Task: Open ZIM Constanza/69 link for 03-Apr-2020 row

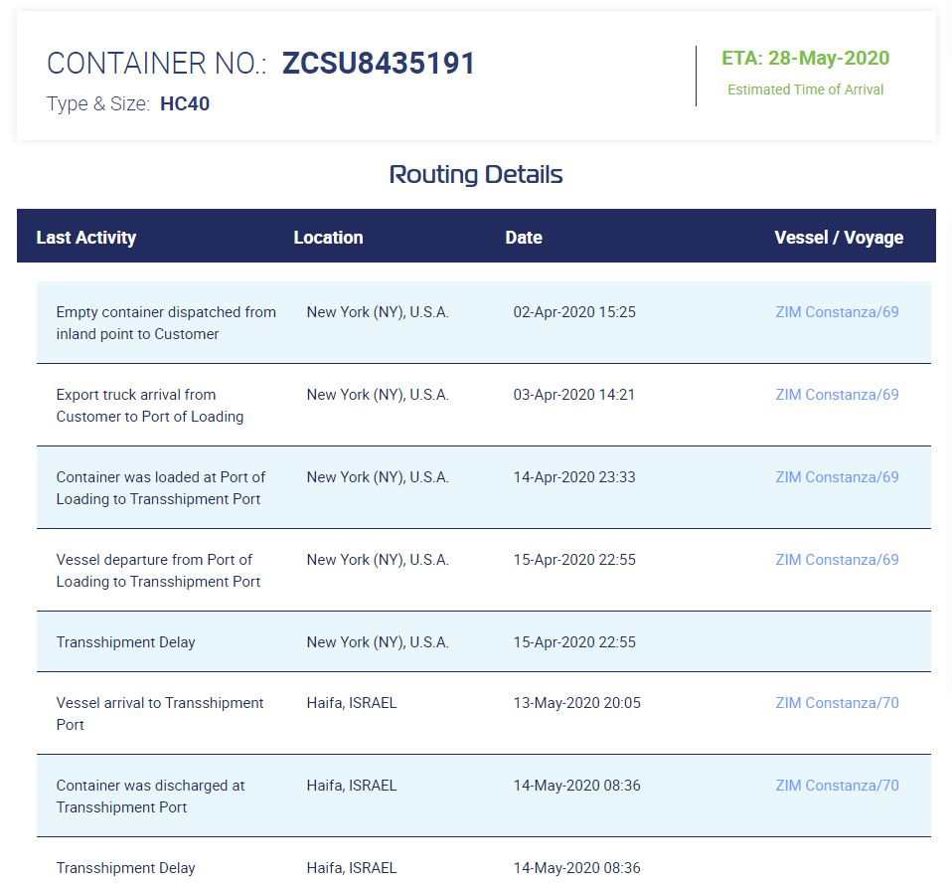Action: 837,395
